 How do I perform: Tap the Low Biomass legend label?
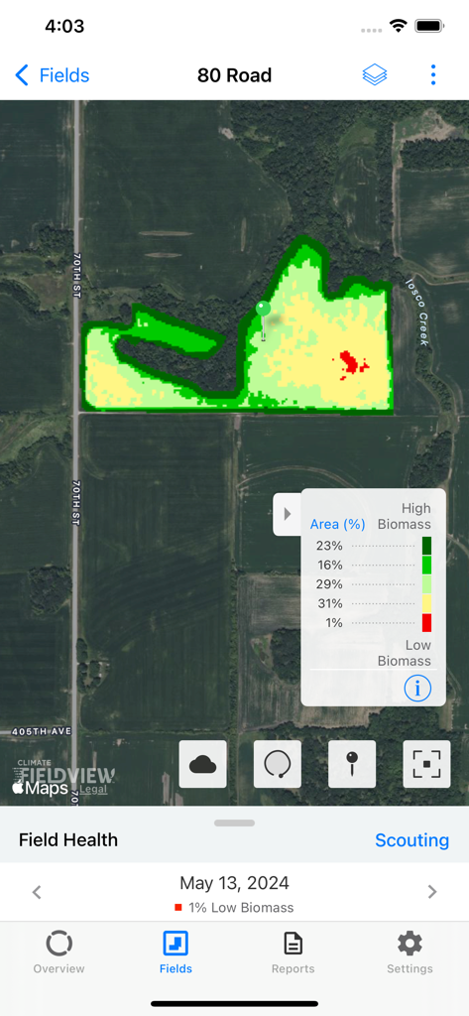click(x=405, y=653)
